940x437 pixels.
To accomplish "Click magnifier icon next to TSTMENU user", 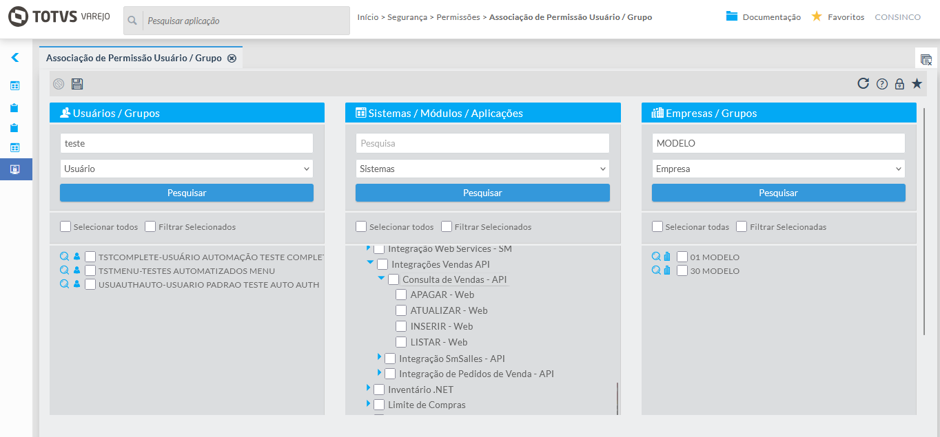I will click(x=64, y=270).
